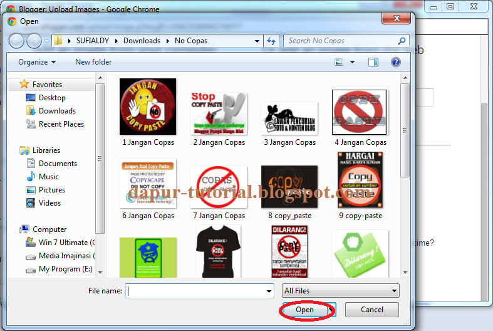Viewport: 493px width, 331px height.
Task: Click file list scroll up arrow
Action: [405, 78]
